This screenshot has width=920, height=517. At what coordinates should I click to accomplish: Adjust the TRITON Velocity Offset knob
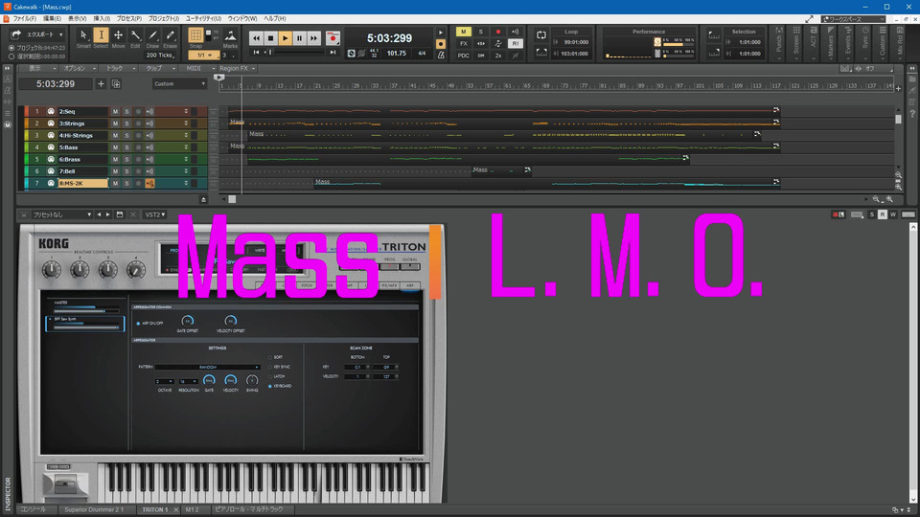pos(231,321)
